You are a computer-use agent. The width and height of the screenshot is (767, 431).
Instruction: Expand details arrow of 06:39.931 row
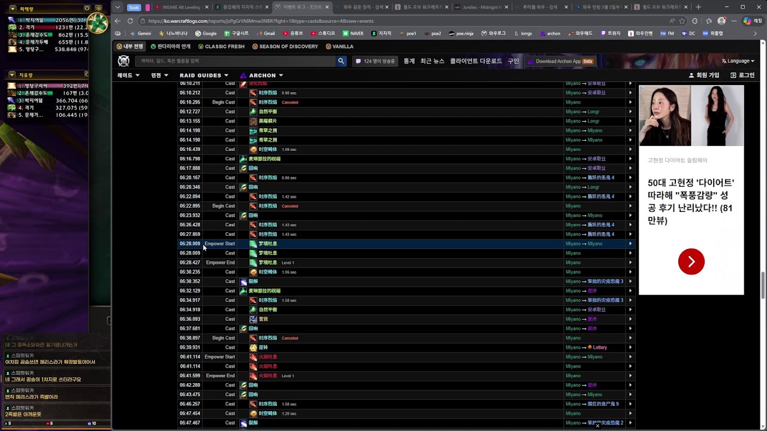[x=630, y=347]
